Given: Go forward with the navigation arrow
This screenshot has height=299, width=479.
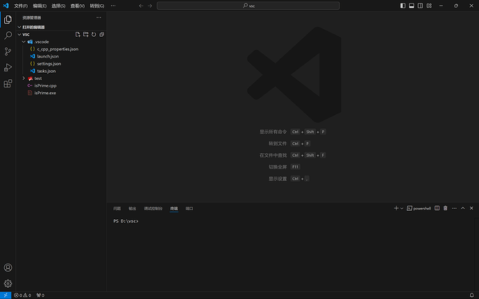Looking at the screenshot, I should pyautogui.click(x=150, y=6).
